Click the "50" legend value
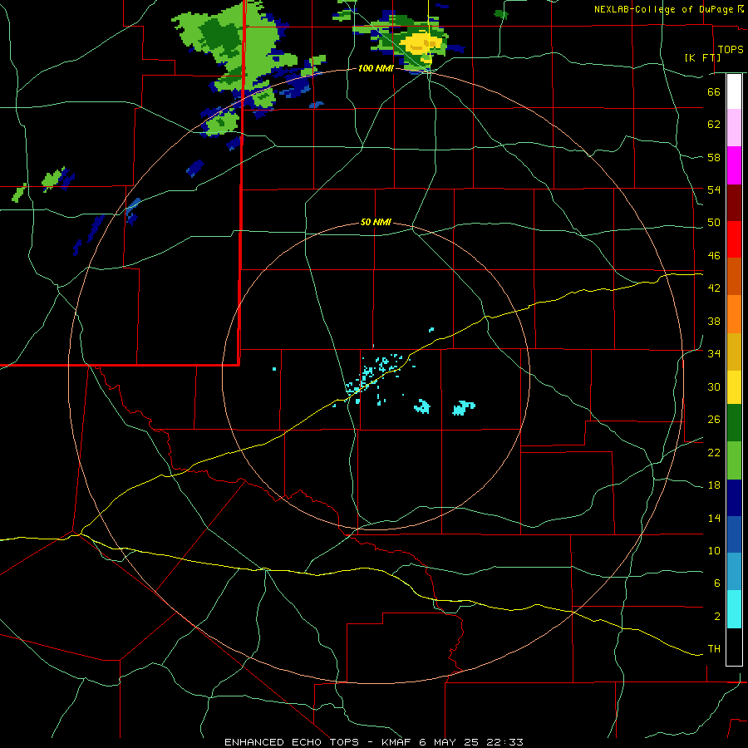This screenshot has width=748, height=748. [714, 223]
